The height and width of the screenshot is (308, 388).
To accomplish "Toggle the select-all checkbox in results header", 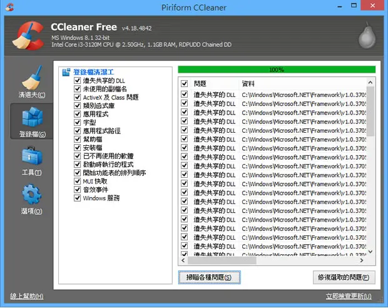I will pyautogui.click(x=185, y=83).
